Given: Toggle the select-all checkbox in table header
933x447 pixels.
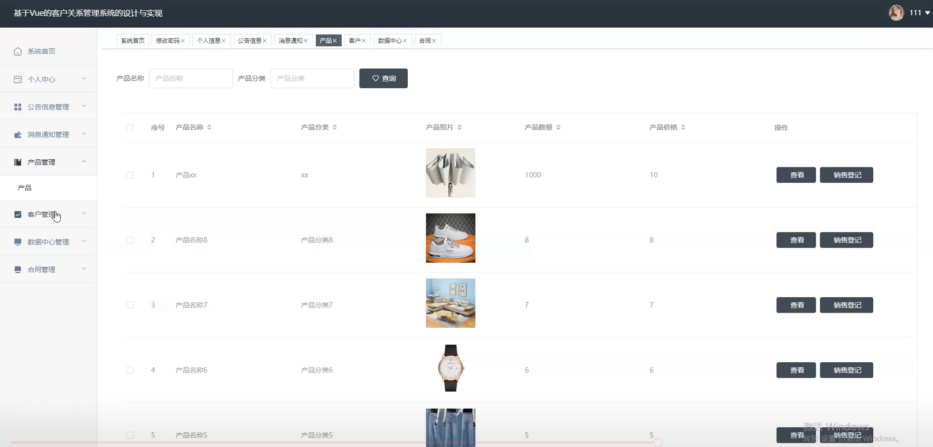Looking at the screenshot, I should (x=130, y=128).
